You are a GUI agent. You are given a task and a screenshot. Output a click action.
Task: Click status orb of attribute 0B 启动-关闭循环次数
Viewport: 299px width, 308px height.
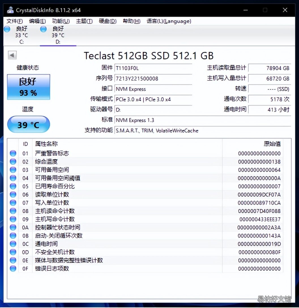coord(13,235)
